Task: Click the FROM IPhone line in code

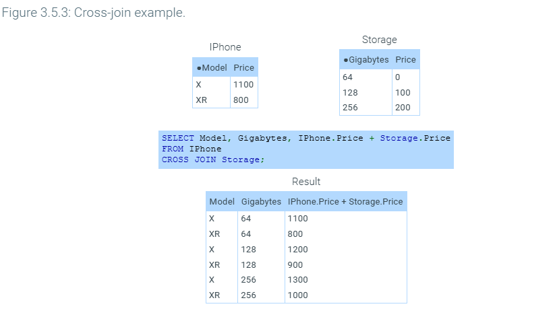Action: 192,149
